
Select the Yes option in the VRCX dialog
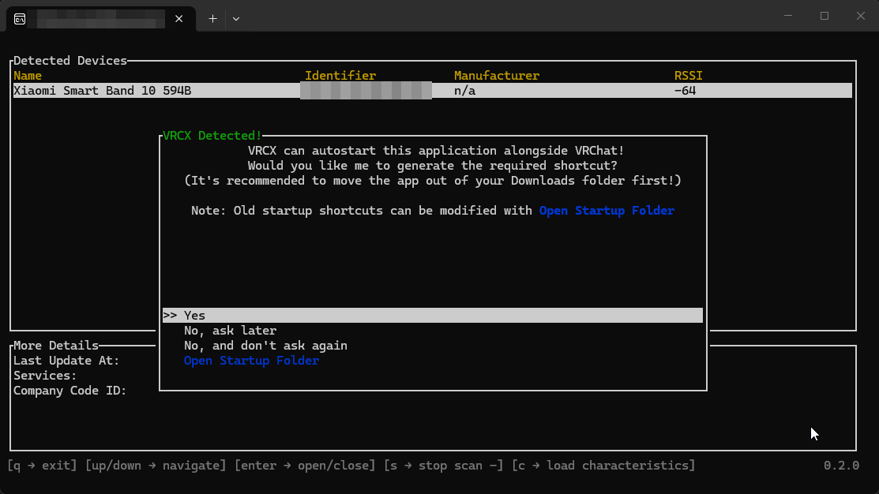tap(432, 316)
